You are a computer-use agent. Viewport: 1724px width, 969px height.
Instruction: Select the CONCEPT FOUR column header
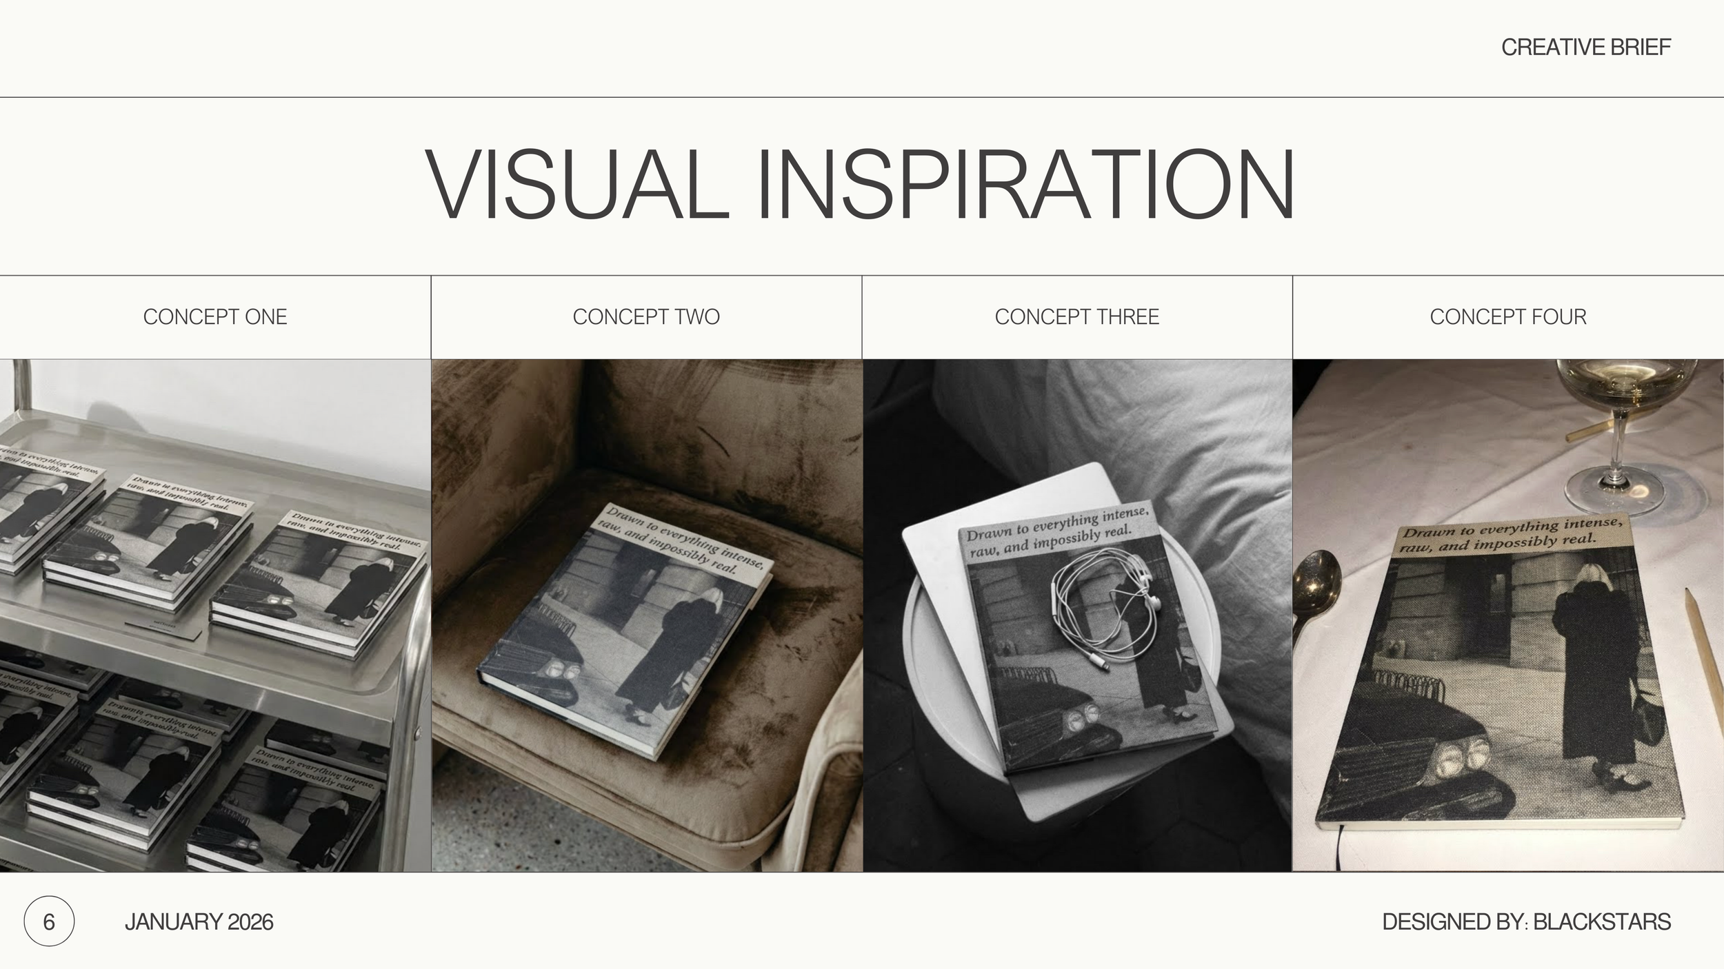click(x=1508, y=317)
